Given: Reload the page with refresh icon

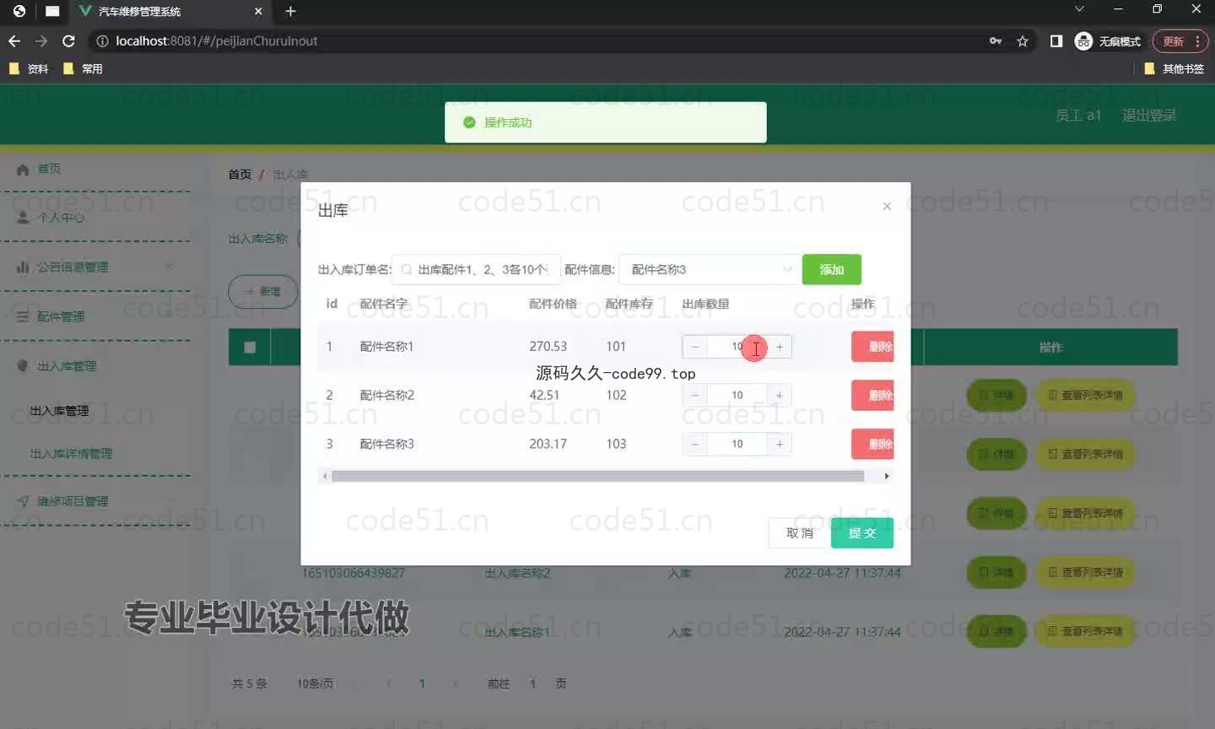Looking at the screenshot, I should pyautogui.click(x=69, y=40).
